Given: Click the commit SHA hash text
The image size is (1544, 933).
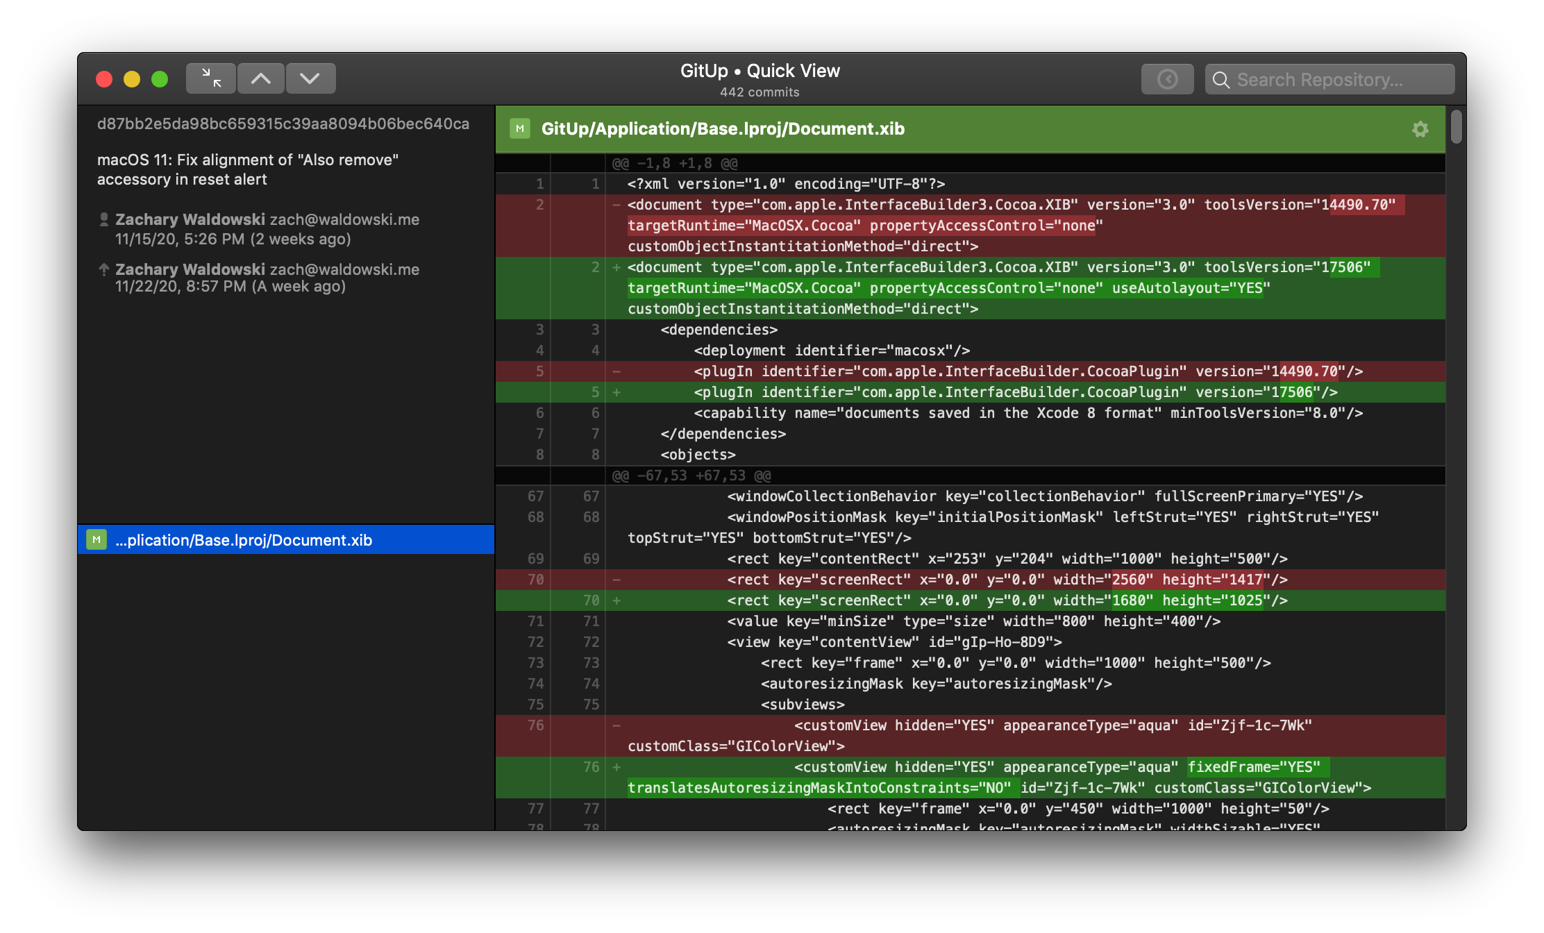Looking at the screenshot, I should click(283, 124).
